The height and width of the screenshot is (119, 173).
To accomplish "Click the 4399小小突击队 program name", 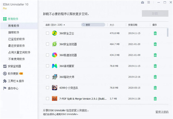I will coord(69,88).
